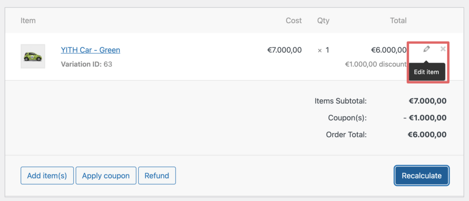The width and height of the screenshot is (469, 201).
Task: Click the Item column header
Action: tap(28, 21)
